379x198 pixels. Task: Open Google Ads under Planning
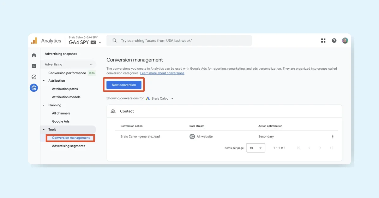pyautogui.click(x=61, y=121)
